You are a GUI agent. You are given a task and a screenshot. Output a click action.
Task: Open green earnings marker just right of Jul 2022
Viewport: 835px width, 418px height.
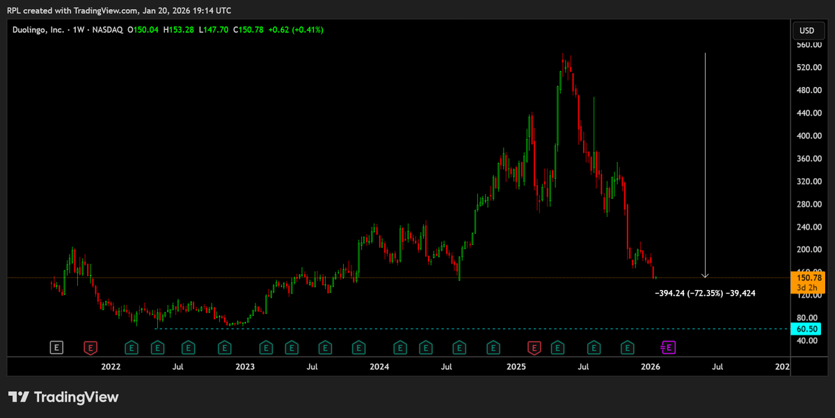(188, 346)
